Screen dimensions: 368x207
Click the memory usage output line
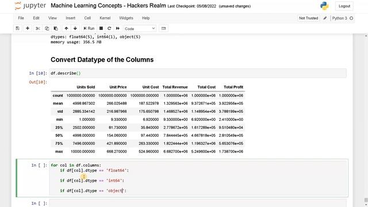[x=76, y=42]
